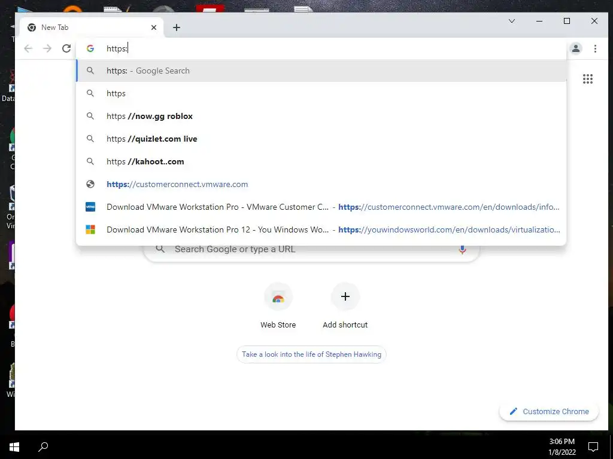Open the profile avatar icon
Viewport: 613px width, 459px height.
pos(575,48)
